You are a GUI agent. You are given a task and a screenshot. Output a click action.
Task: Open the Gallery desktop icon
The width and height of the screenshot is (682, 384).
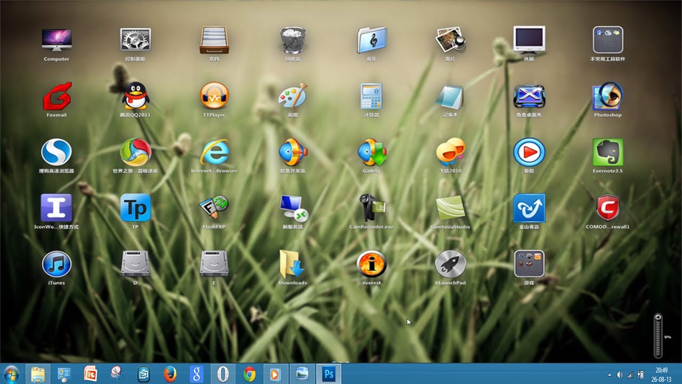[371, 153]
